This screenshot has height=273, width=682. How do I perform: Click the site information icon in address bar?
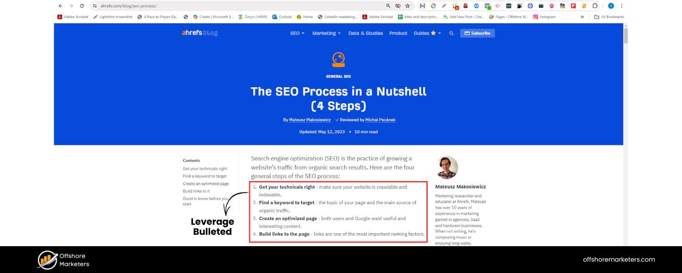[95, 6]
